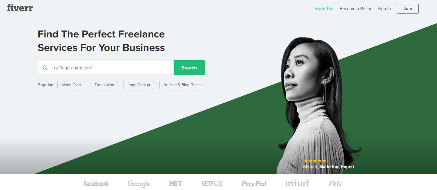Select the Logo Design popular tag
Viewport: 437px width, 190px height.
pos(139,85)
